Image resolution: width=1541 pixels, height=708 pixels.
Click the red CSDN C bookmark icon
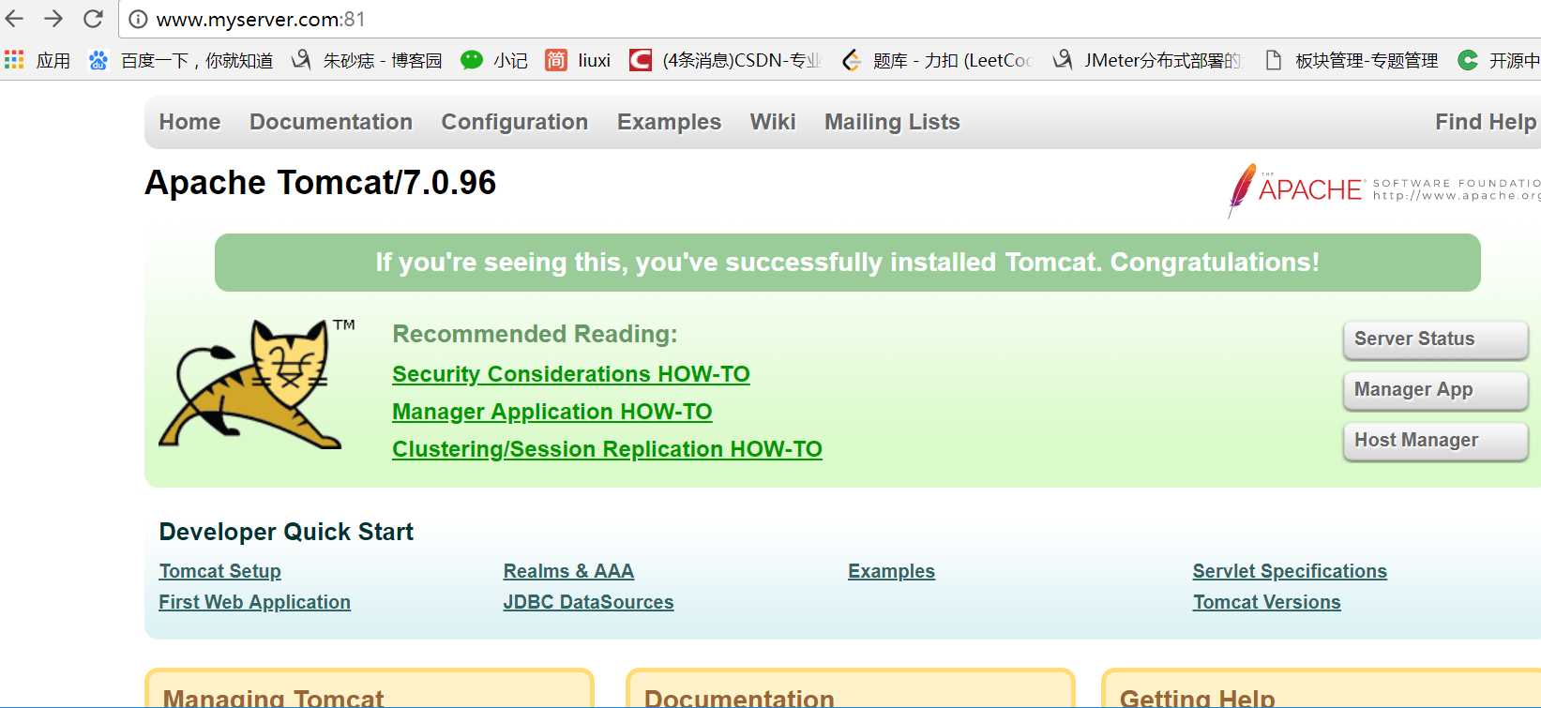click(641, 60)
